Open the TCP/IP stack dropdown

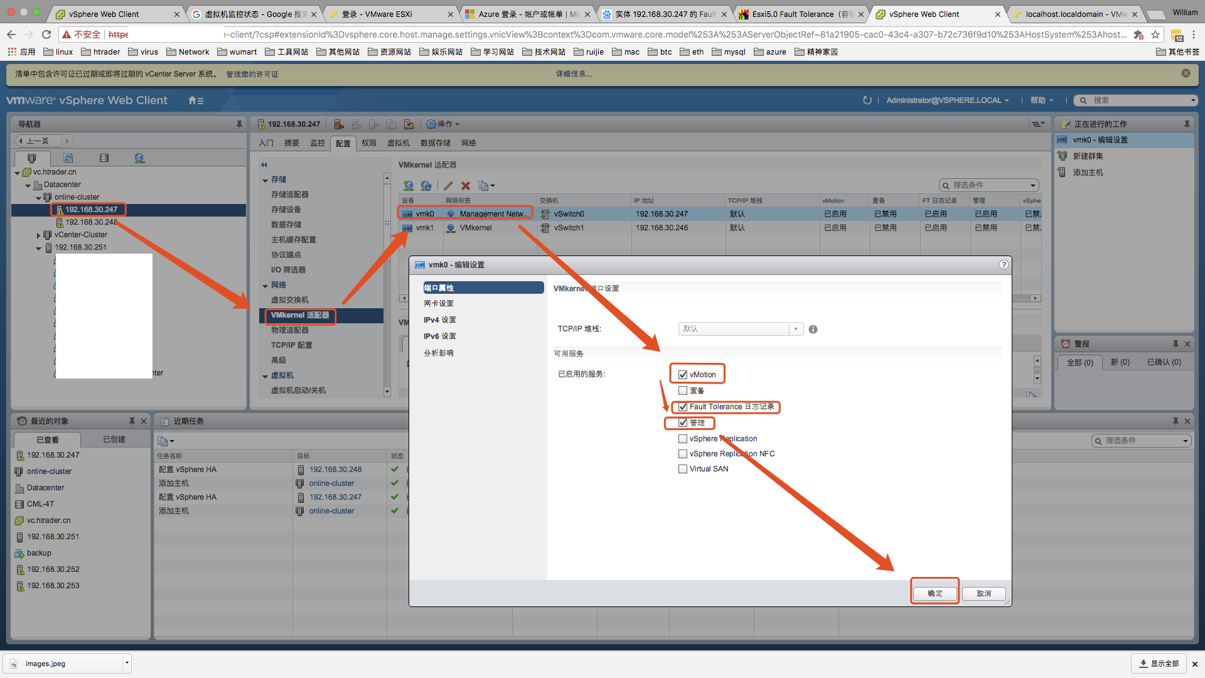(741, 329)
